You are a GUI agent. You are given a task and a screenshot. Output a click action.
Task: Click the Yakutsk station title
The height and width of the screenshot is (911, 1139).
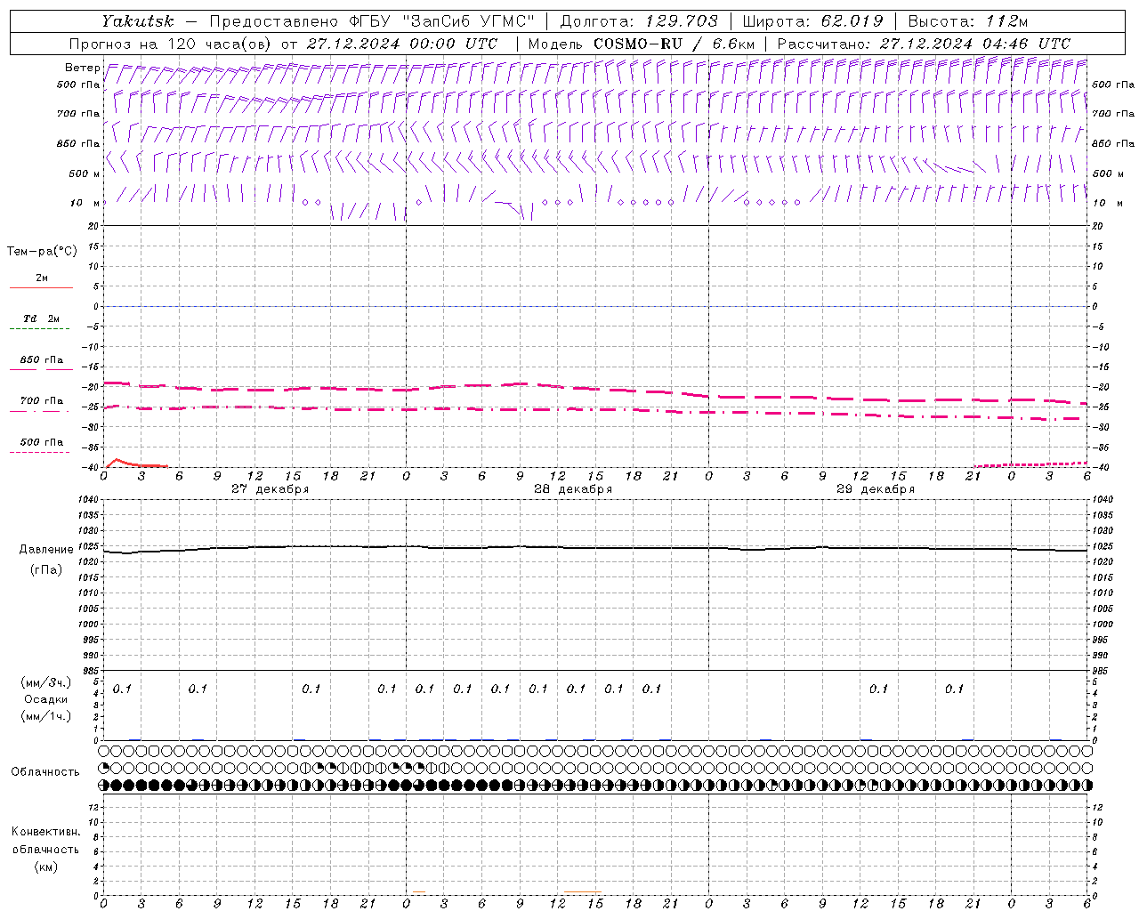tap(138, 21)
